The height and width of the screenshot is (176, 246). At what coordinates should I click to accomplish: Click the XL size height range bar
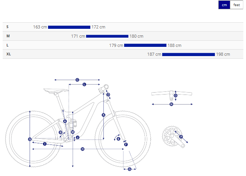tap(188, 55)
